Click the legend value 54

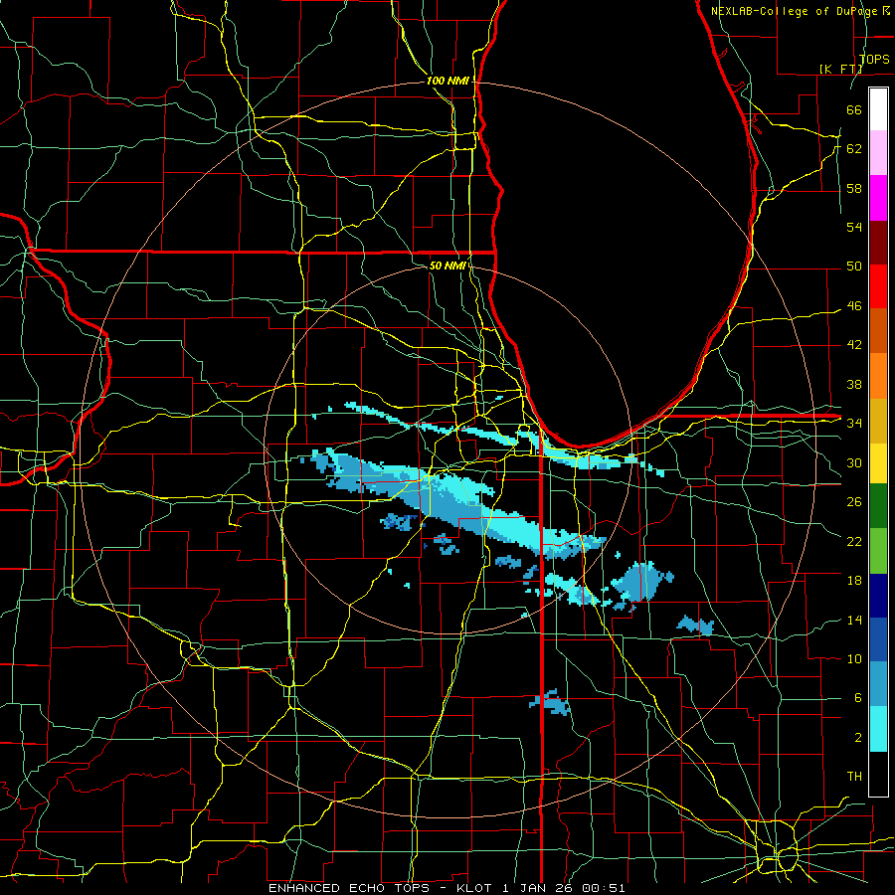pyautogui.click(x=854, y=227)
